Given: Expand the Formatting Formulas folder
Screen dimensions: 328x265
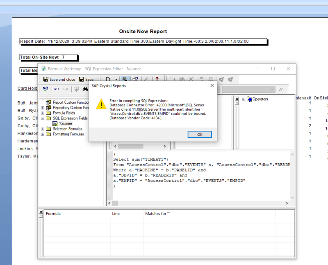Looking at the screenshot, I should click(43, 134).
